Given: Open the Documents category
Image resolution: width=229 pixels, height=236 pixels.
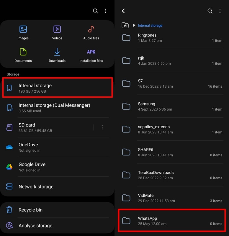Looking at the screenshot, I should point(23,55).
